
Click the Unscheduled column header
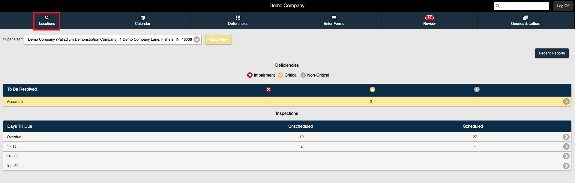coord(301,126)
